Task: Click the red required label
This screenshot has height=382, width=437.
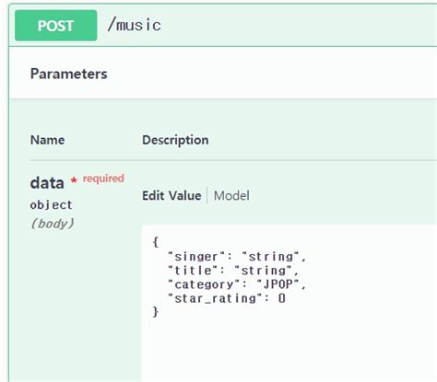Action: pyautogui.click(x=103, y=179)
